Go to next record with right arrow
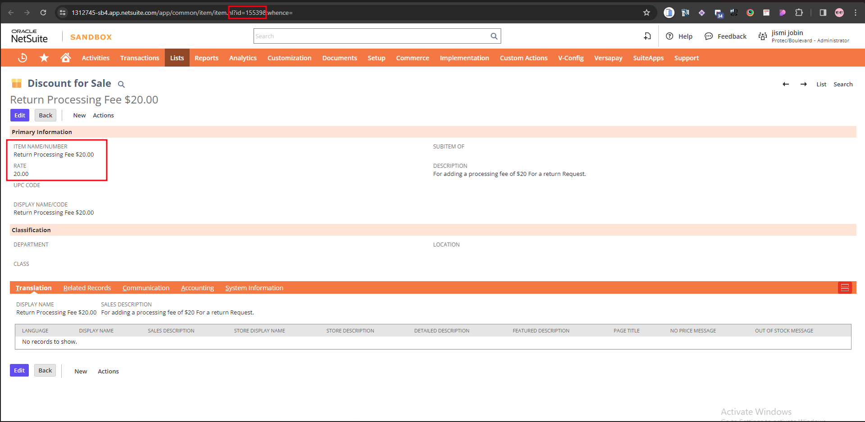Screen dimensions: 865x422 click(x=803, y=84)
